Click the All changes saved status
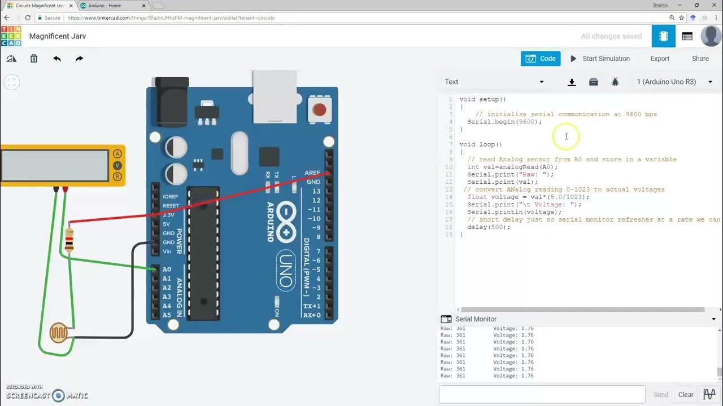 [x=611, y=36]
